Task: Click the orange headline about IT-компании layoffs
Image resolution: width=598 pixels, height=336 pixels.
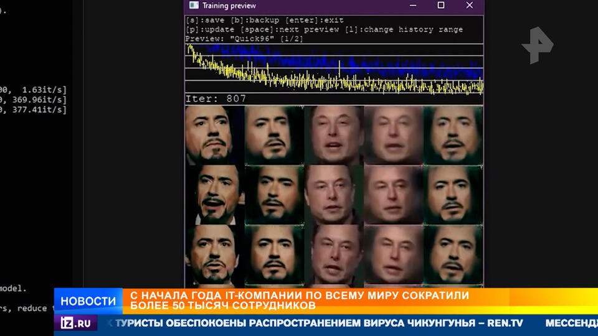Action: 300,301
